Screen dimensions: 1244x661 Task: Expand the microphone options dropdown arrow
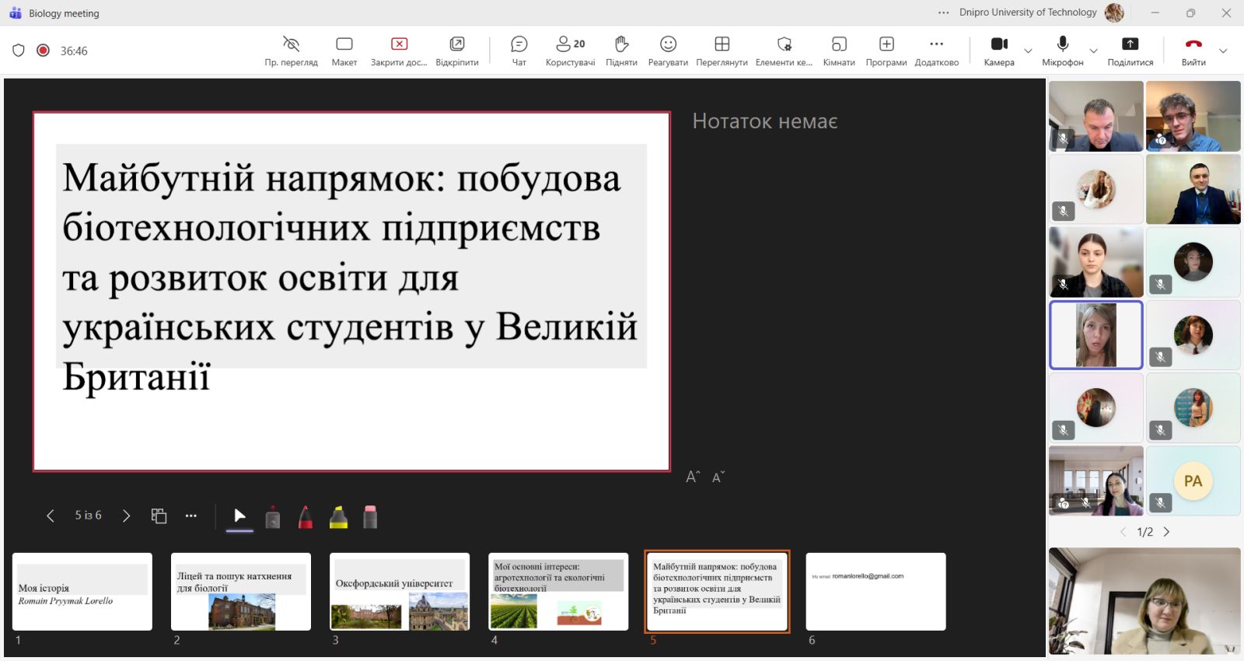click(1093, 51)
